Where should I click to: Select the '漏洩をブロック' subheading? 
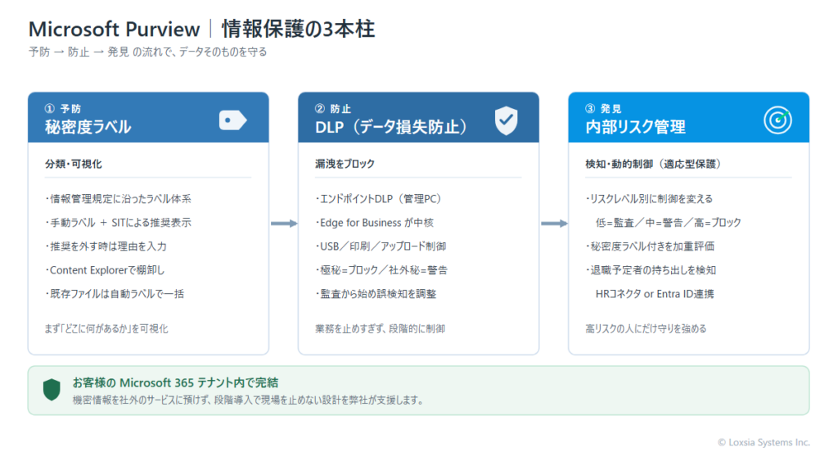point(345,164)
